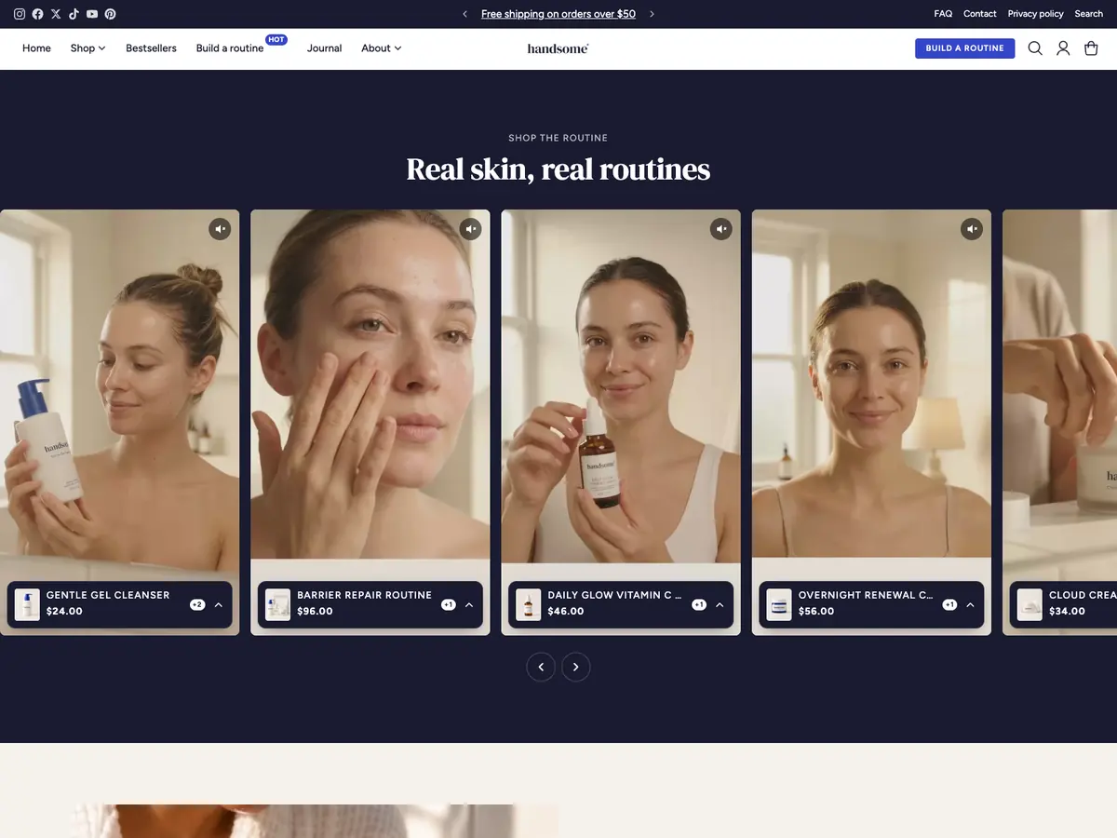This screenshot has width=1117, height=838.
Task: Slide carousel to next routine videos
Action: coord(576,667)
